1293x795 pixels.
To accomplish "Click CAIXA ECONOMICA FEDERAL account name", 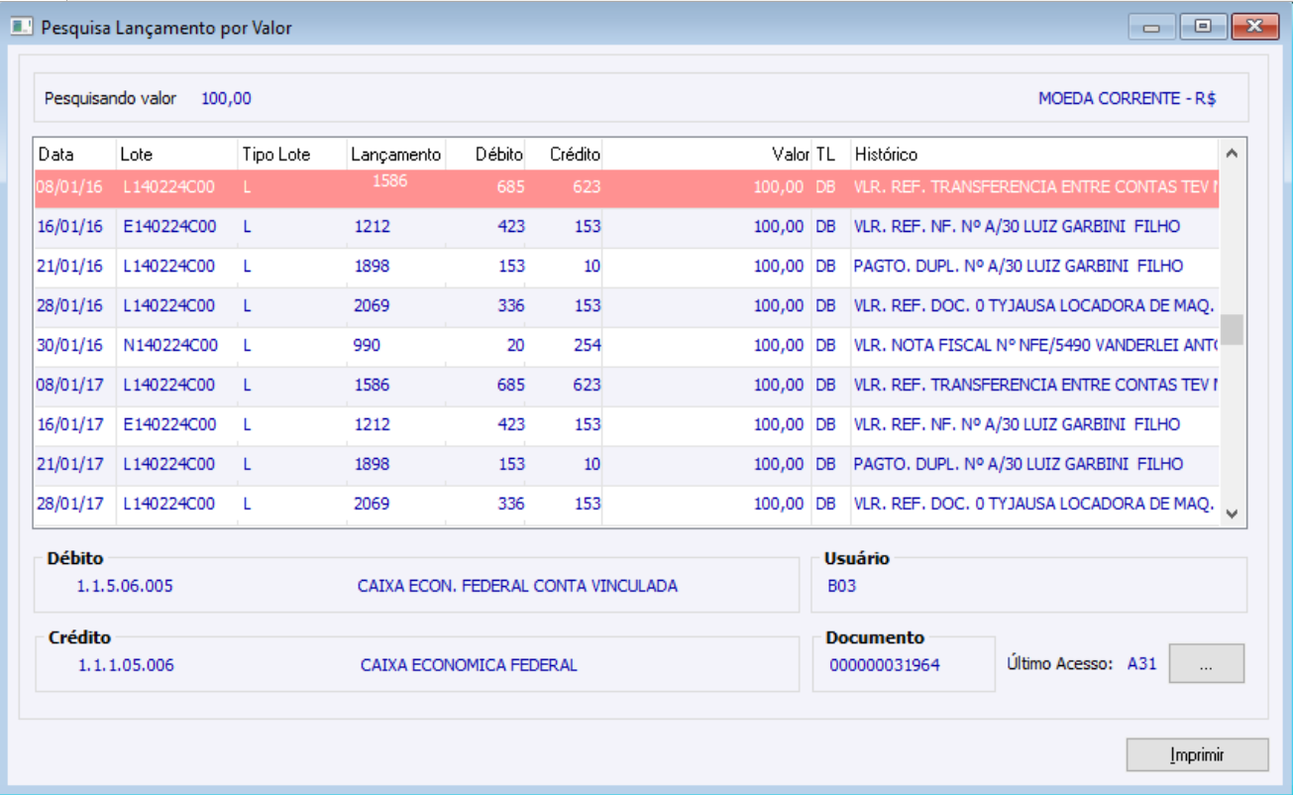I will coord(469,665).
